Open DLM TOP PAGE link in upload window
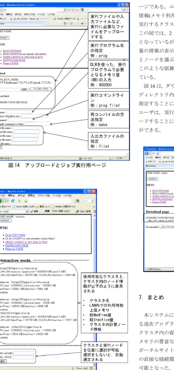 [x=12, y=51]
